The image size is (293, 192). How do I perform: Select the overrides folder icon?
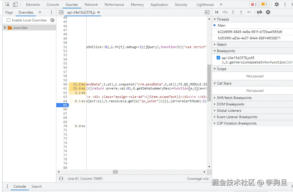tap(10, 28)
